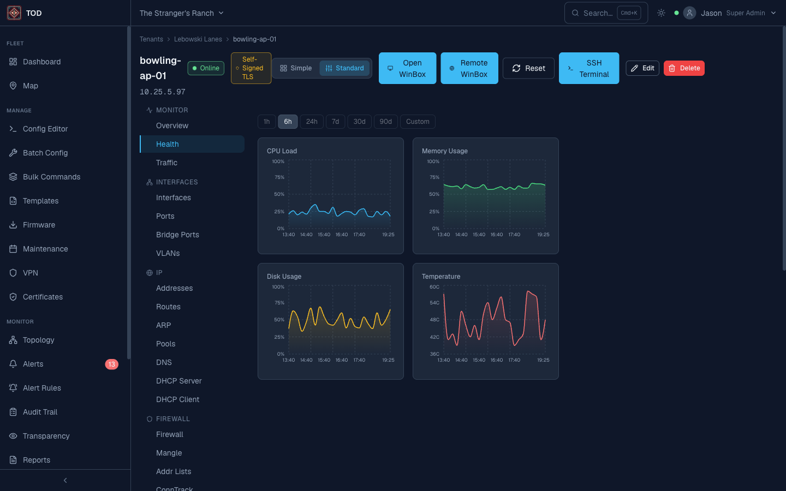Click the Self-Signed TLS warning badge
The image size is (786, 491).
tap(251, 68)
